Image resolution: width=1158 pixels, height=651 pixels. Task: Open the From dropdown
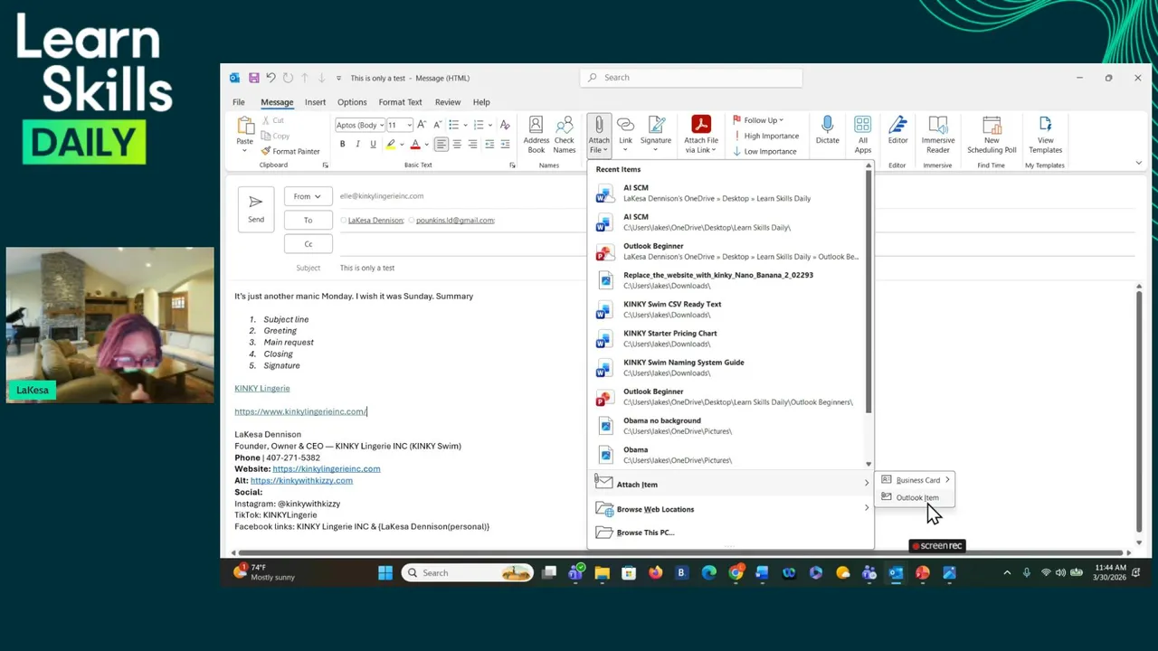tap(308, 196)
